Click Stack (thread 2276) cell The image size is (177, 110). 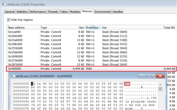[x=115, y=56]
